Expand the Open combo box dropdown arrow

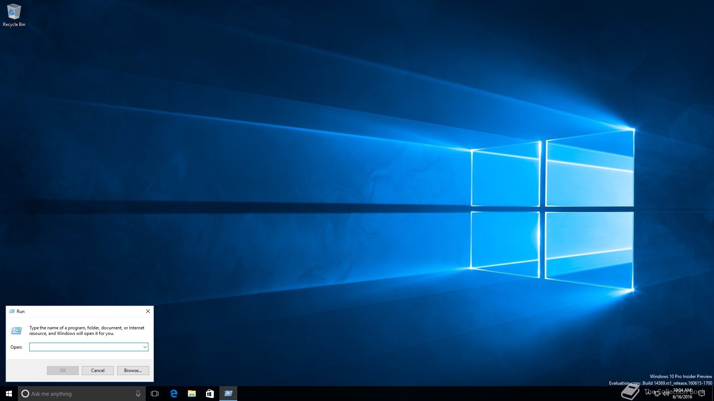point(145,347)
